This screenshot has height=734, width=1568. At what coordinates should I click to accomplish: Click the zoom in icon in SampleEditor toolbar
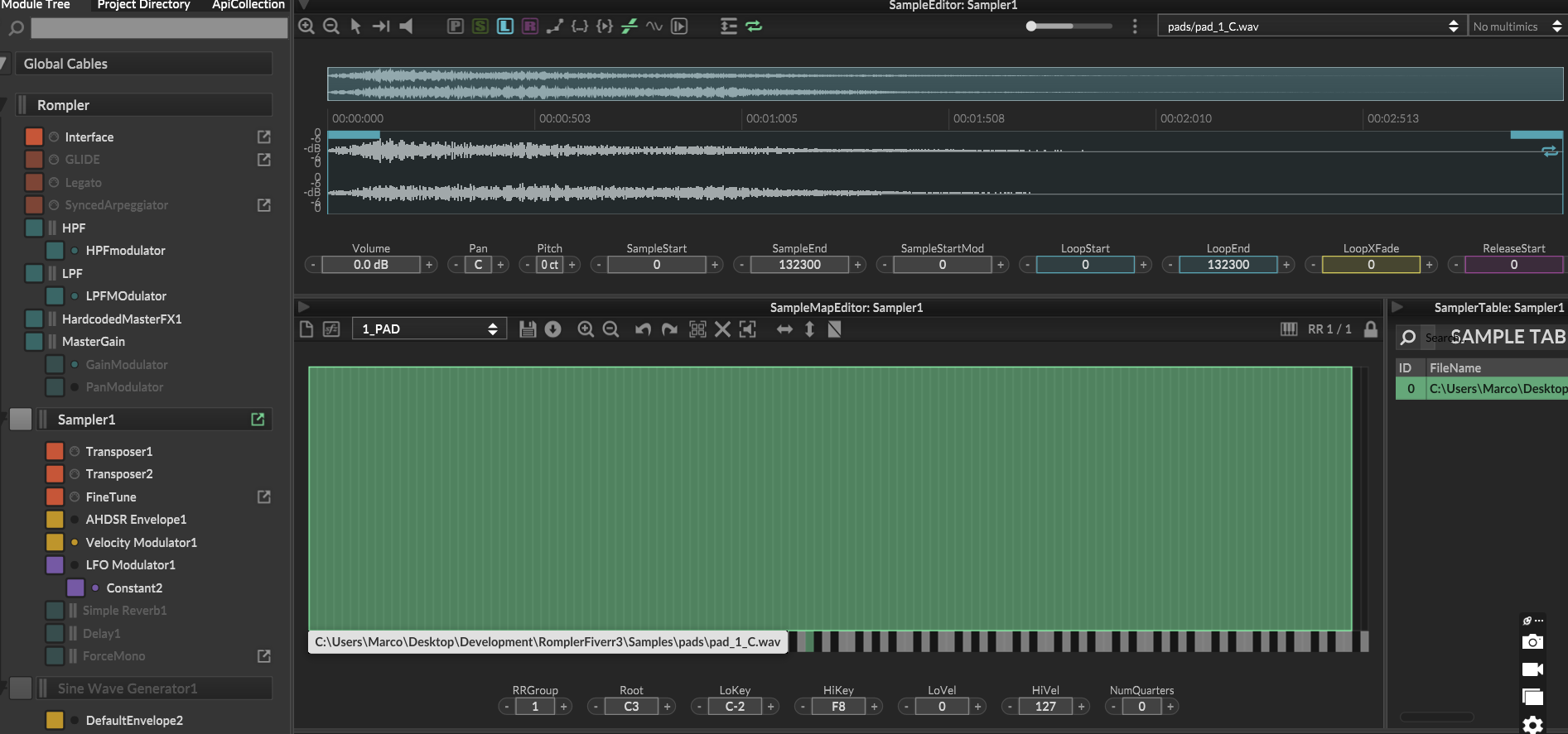coord(306,26)
